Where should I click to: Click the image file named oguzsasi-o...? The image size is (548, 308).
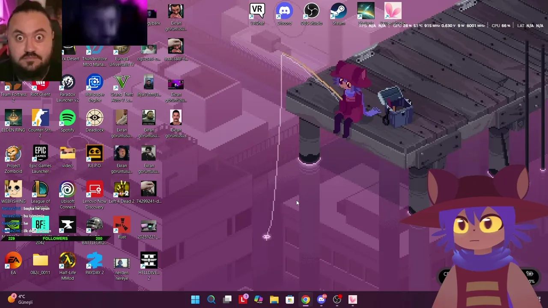pyautogui.click(x=149, y=53)
